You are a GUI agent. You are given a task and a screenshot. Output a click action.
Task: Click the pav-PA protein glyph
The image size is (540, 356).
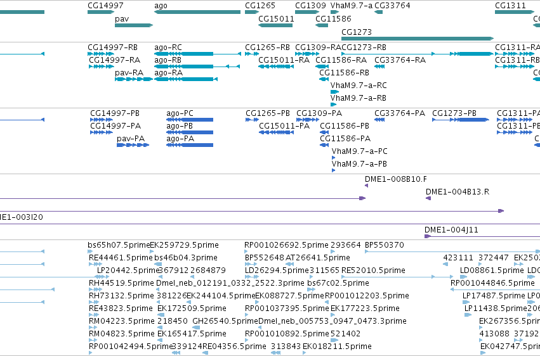coord(133,145)
